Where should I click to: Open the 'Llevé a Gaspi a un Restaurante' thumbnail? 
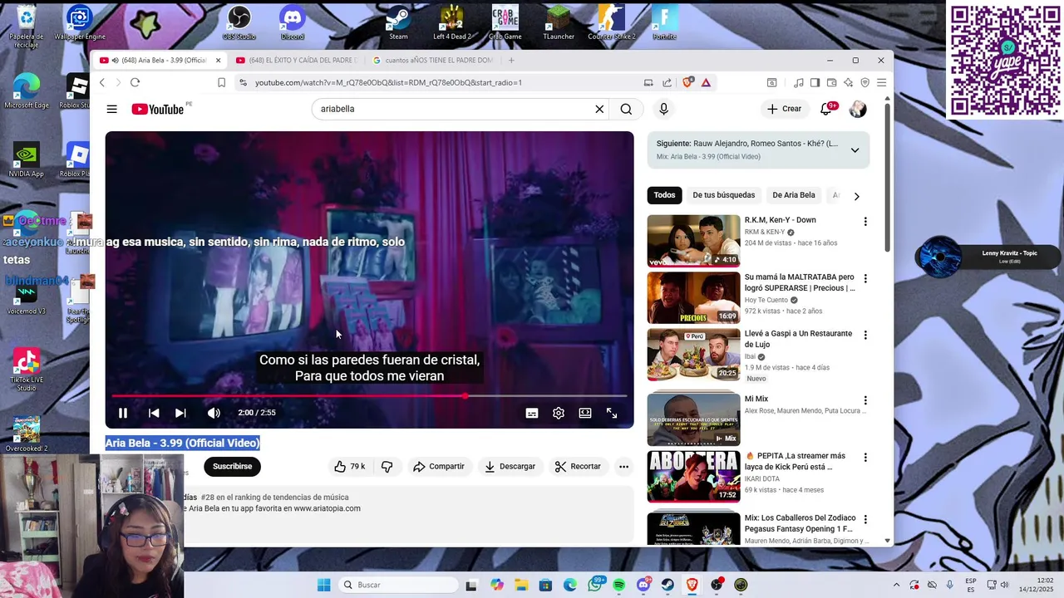[x=693, y=355]
